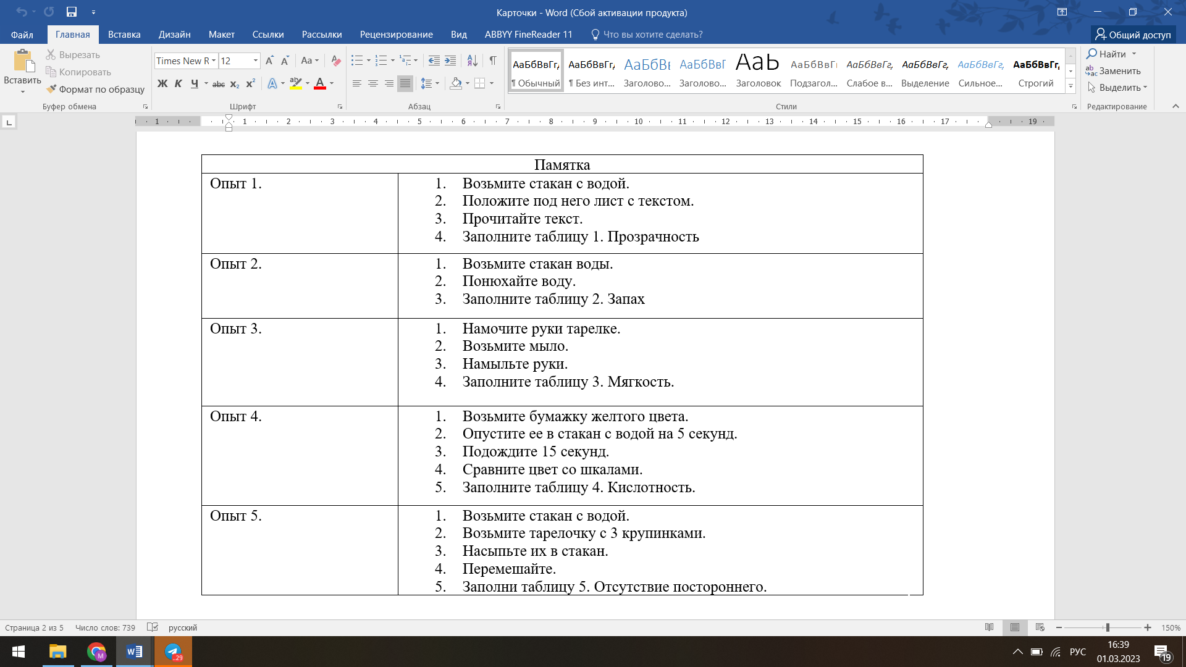Image resolution: width=1186 pixels, height=667 pixels.
Task: Toggle show paragraph marks
Action: pyautogui.click(x=493, y=61)
